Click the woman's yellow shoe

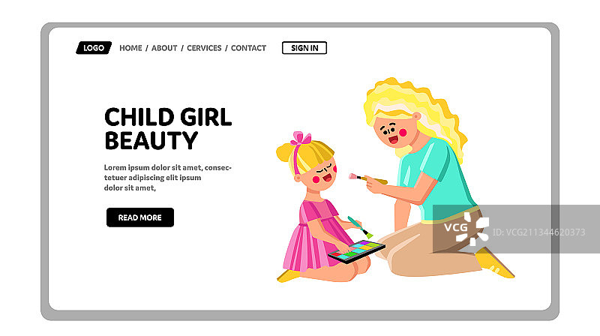(495, 262)
